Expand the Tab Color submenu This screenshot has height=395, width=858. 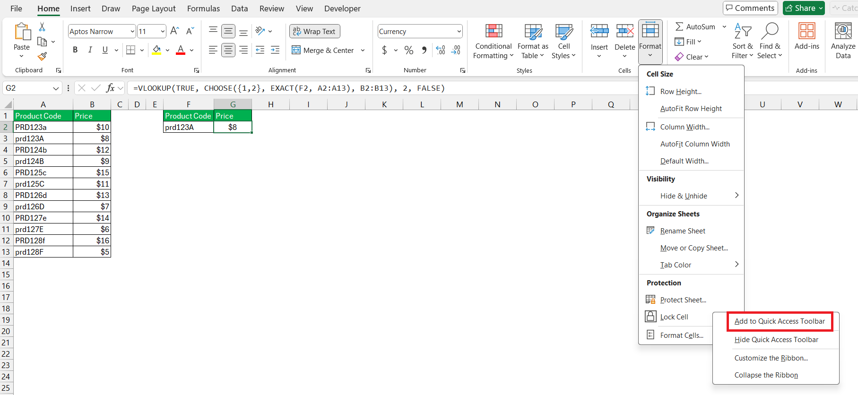pyautogui.click(x=691, y=265)
